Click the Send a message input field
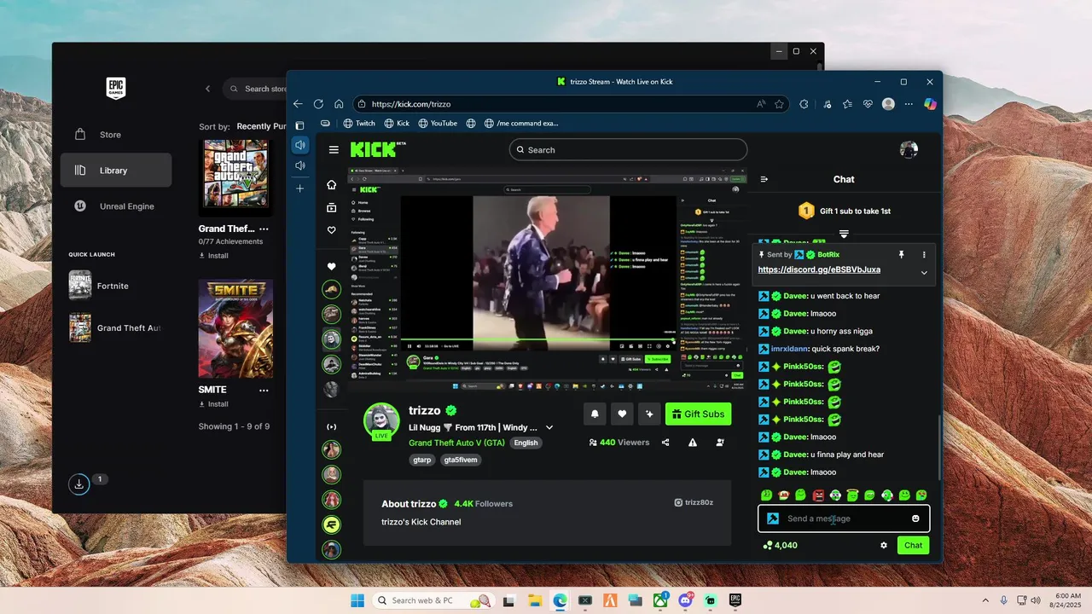Viewport: 1092px width, 614px height. click(x=844, y=518)
